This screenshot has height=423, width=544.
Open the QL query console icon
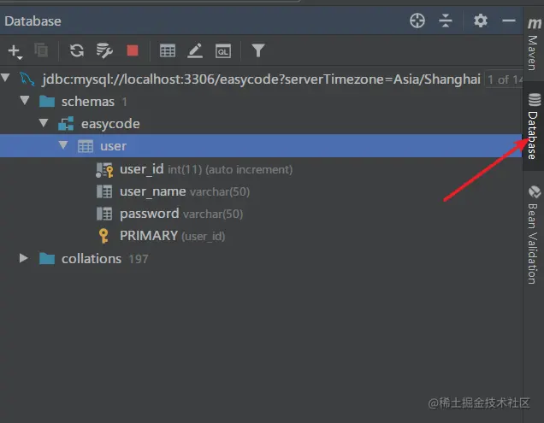(x=222, y=51)
